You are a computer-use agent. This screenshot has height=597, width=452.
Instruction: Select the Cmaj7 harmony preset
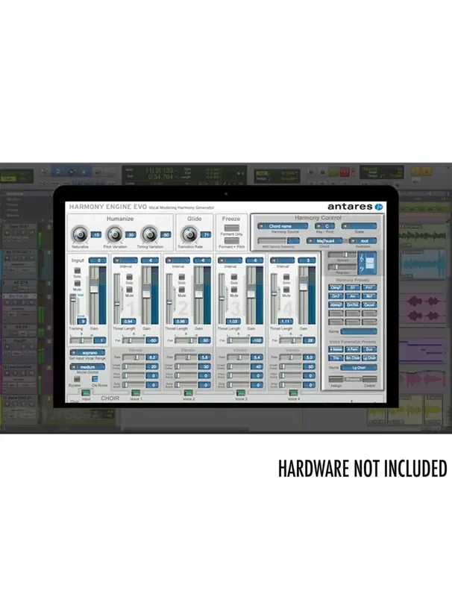tap(336, 287)
